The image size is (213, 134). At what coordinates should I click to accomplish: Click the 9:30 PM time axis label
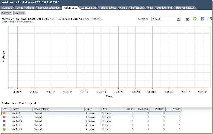[118, 92]
